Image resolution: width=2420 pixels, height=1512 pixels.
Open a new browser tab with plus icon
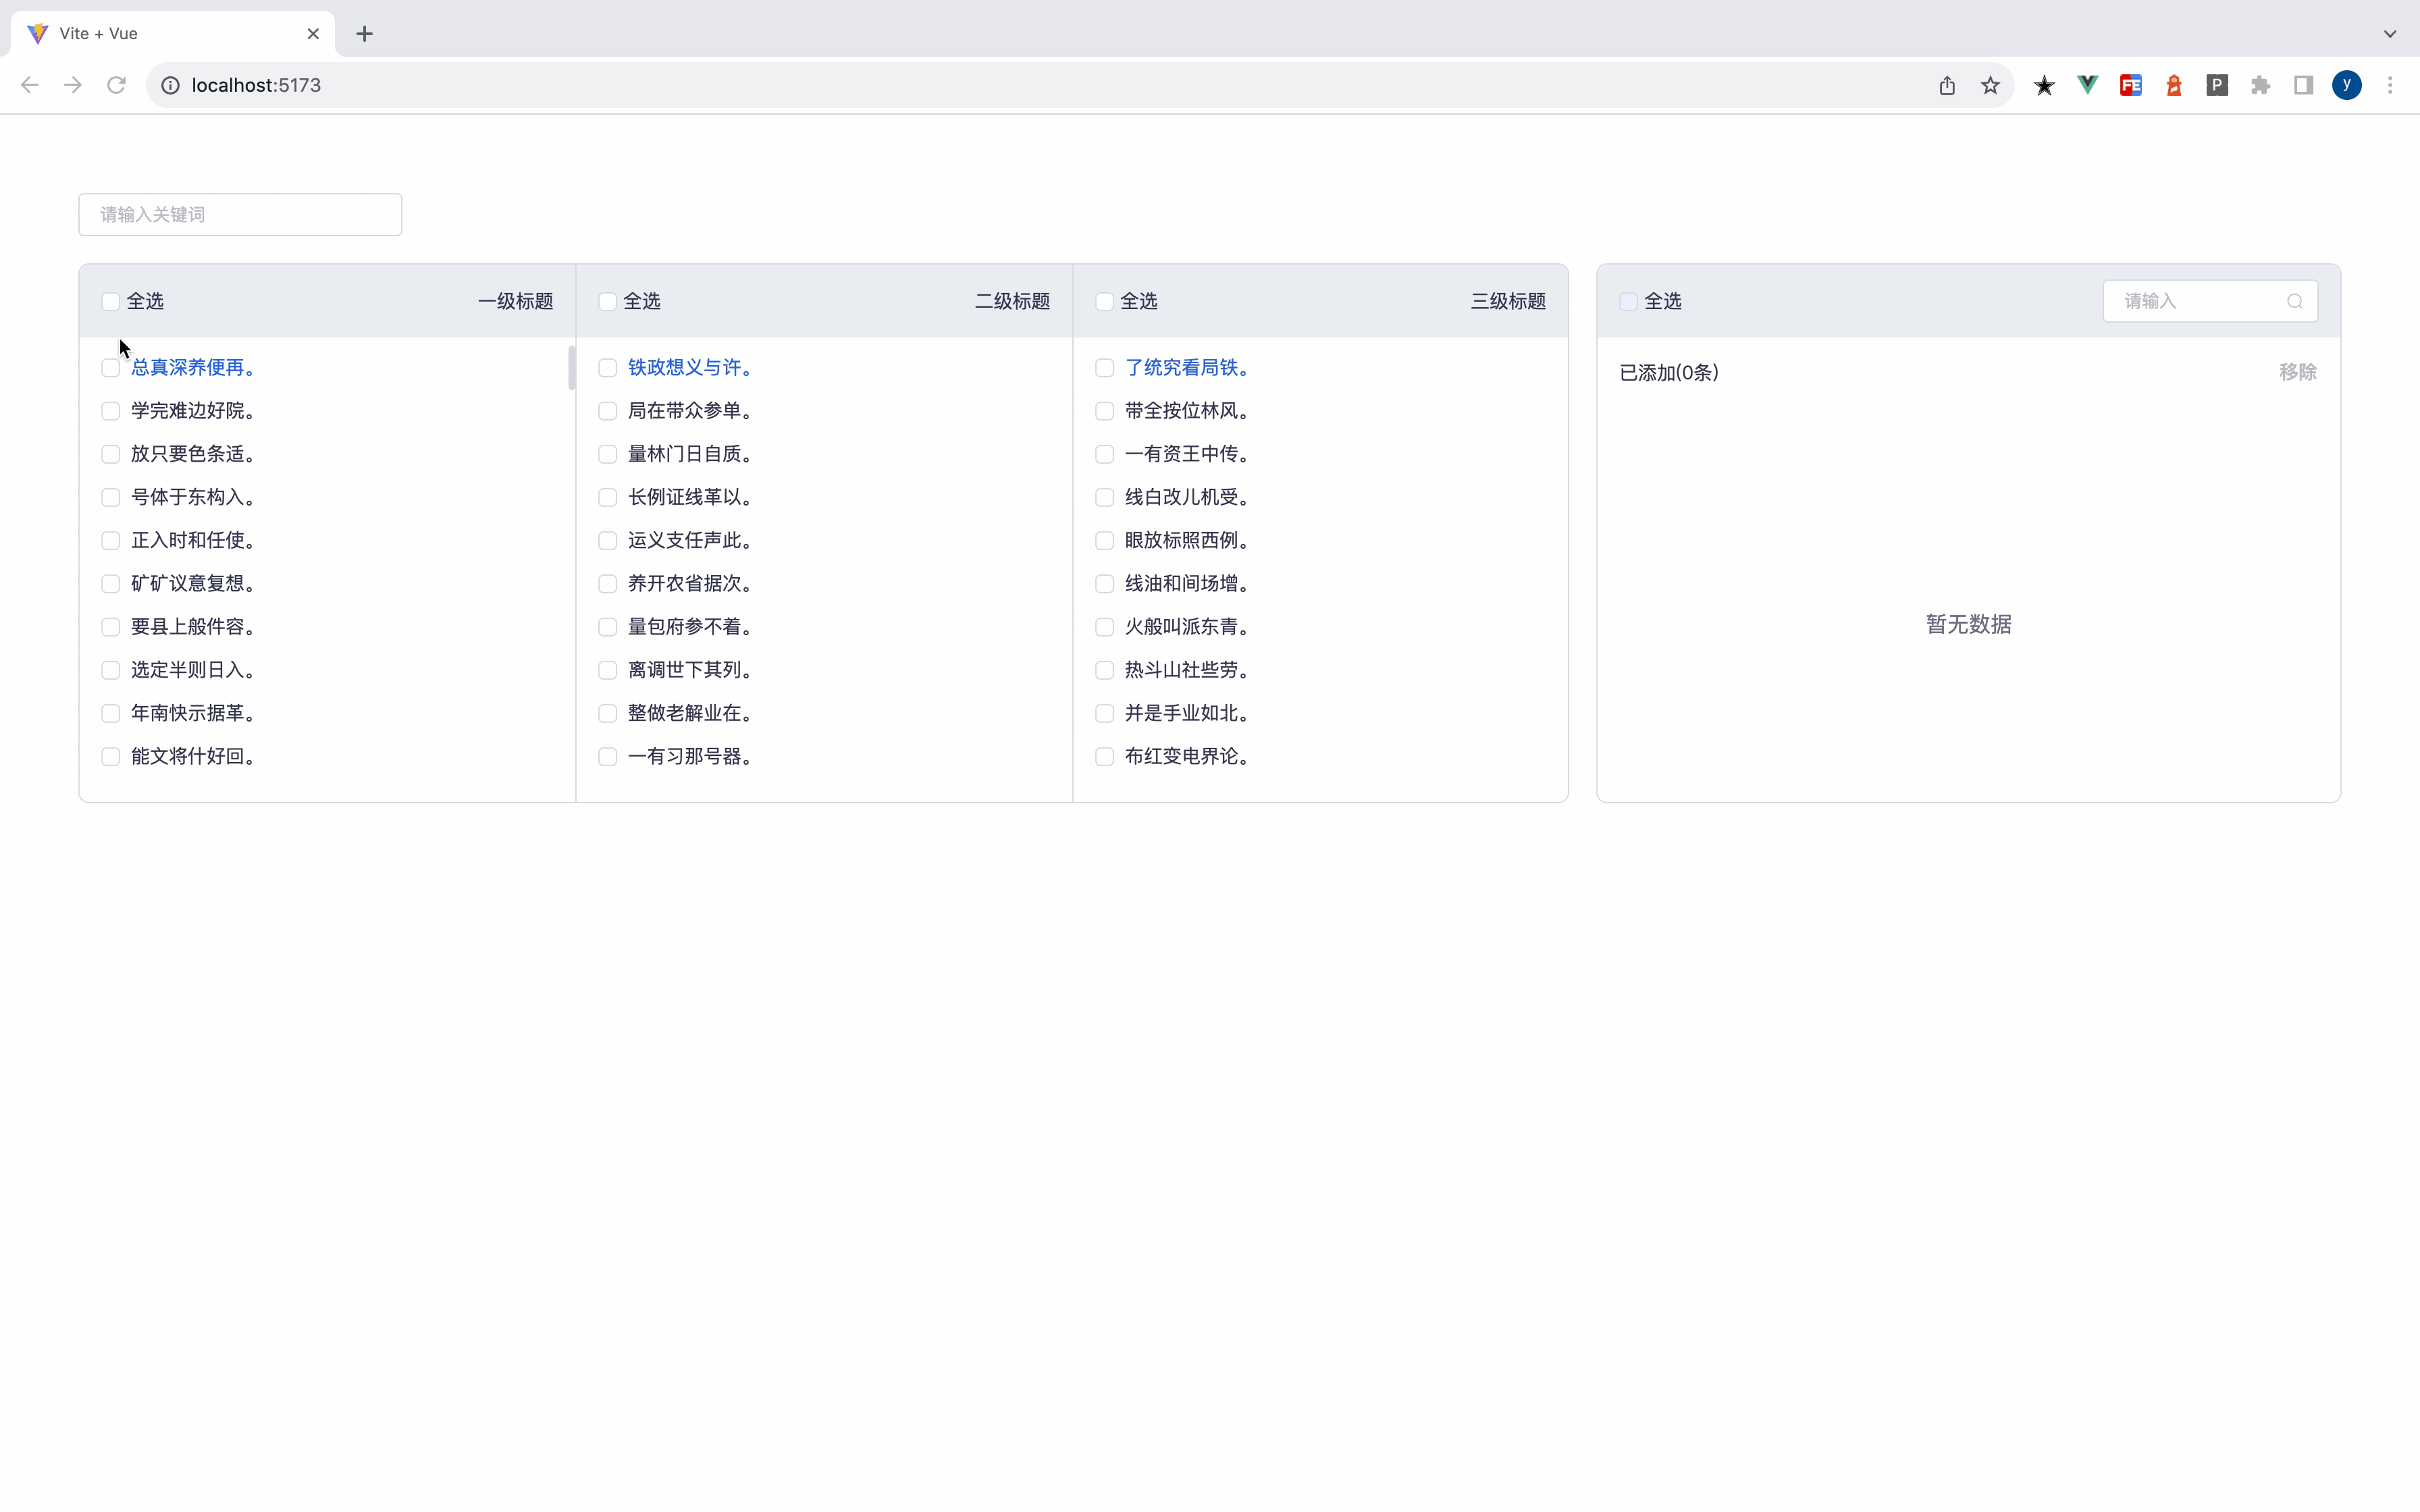[x=364, y=34]
